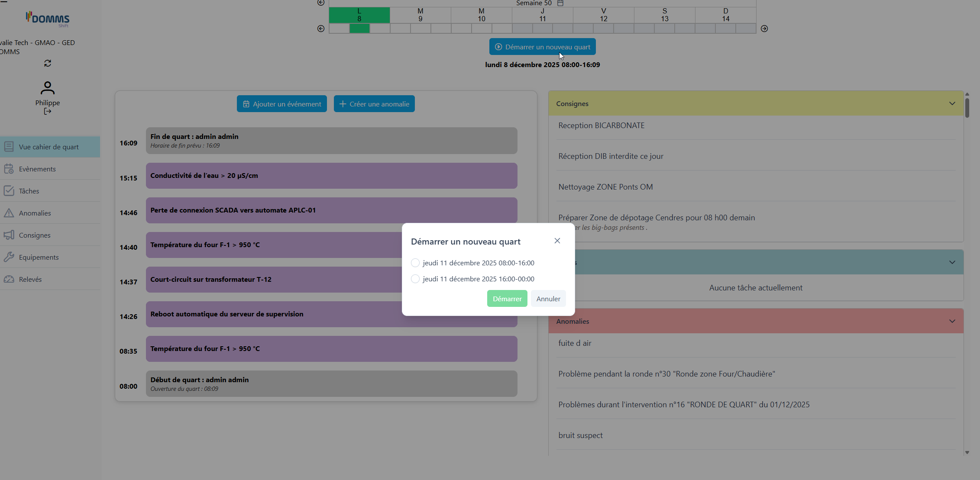Collapse the Consignes panel
The image size is (980, 480).
[952, 103]
